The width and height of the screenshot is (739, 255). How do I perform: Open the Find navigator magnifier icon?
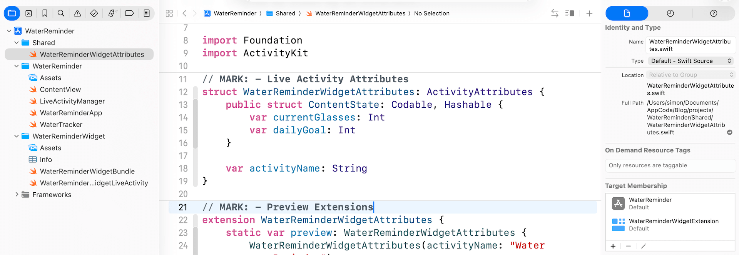tap(61, 13)
